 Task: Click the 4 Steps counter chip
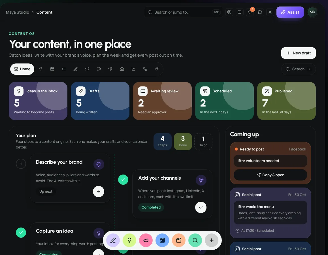(x=163, y=142)
